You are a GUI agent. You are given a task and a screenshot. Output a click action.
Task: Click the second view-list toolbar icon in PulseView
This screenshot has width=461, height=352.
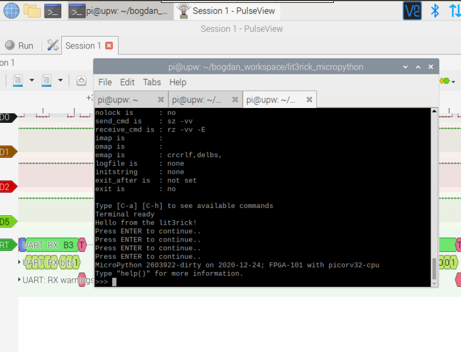(x=46, y=81)
